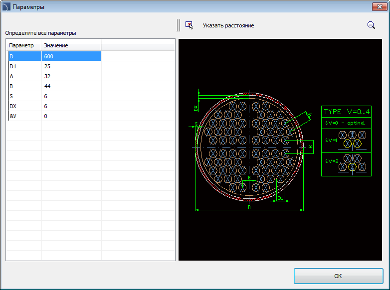Select the D parameter row
The image size is (390, 290).
(x=55, y=56)
